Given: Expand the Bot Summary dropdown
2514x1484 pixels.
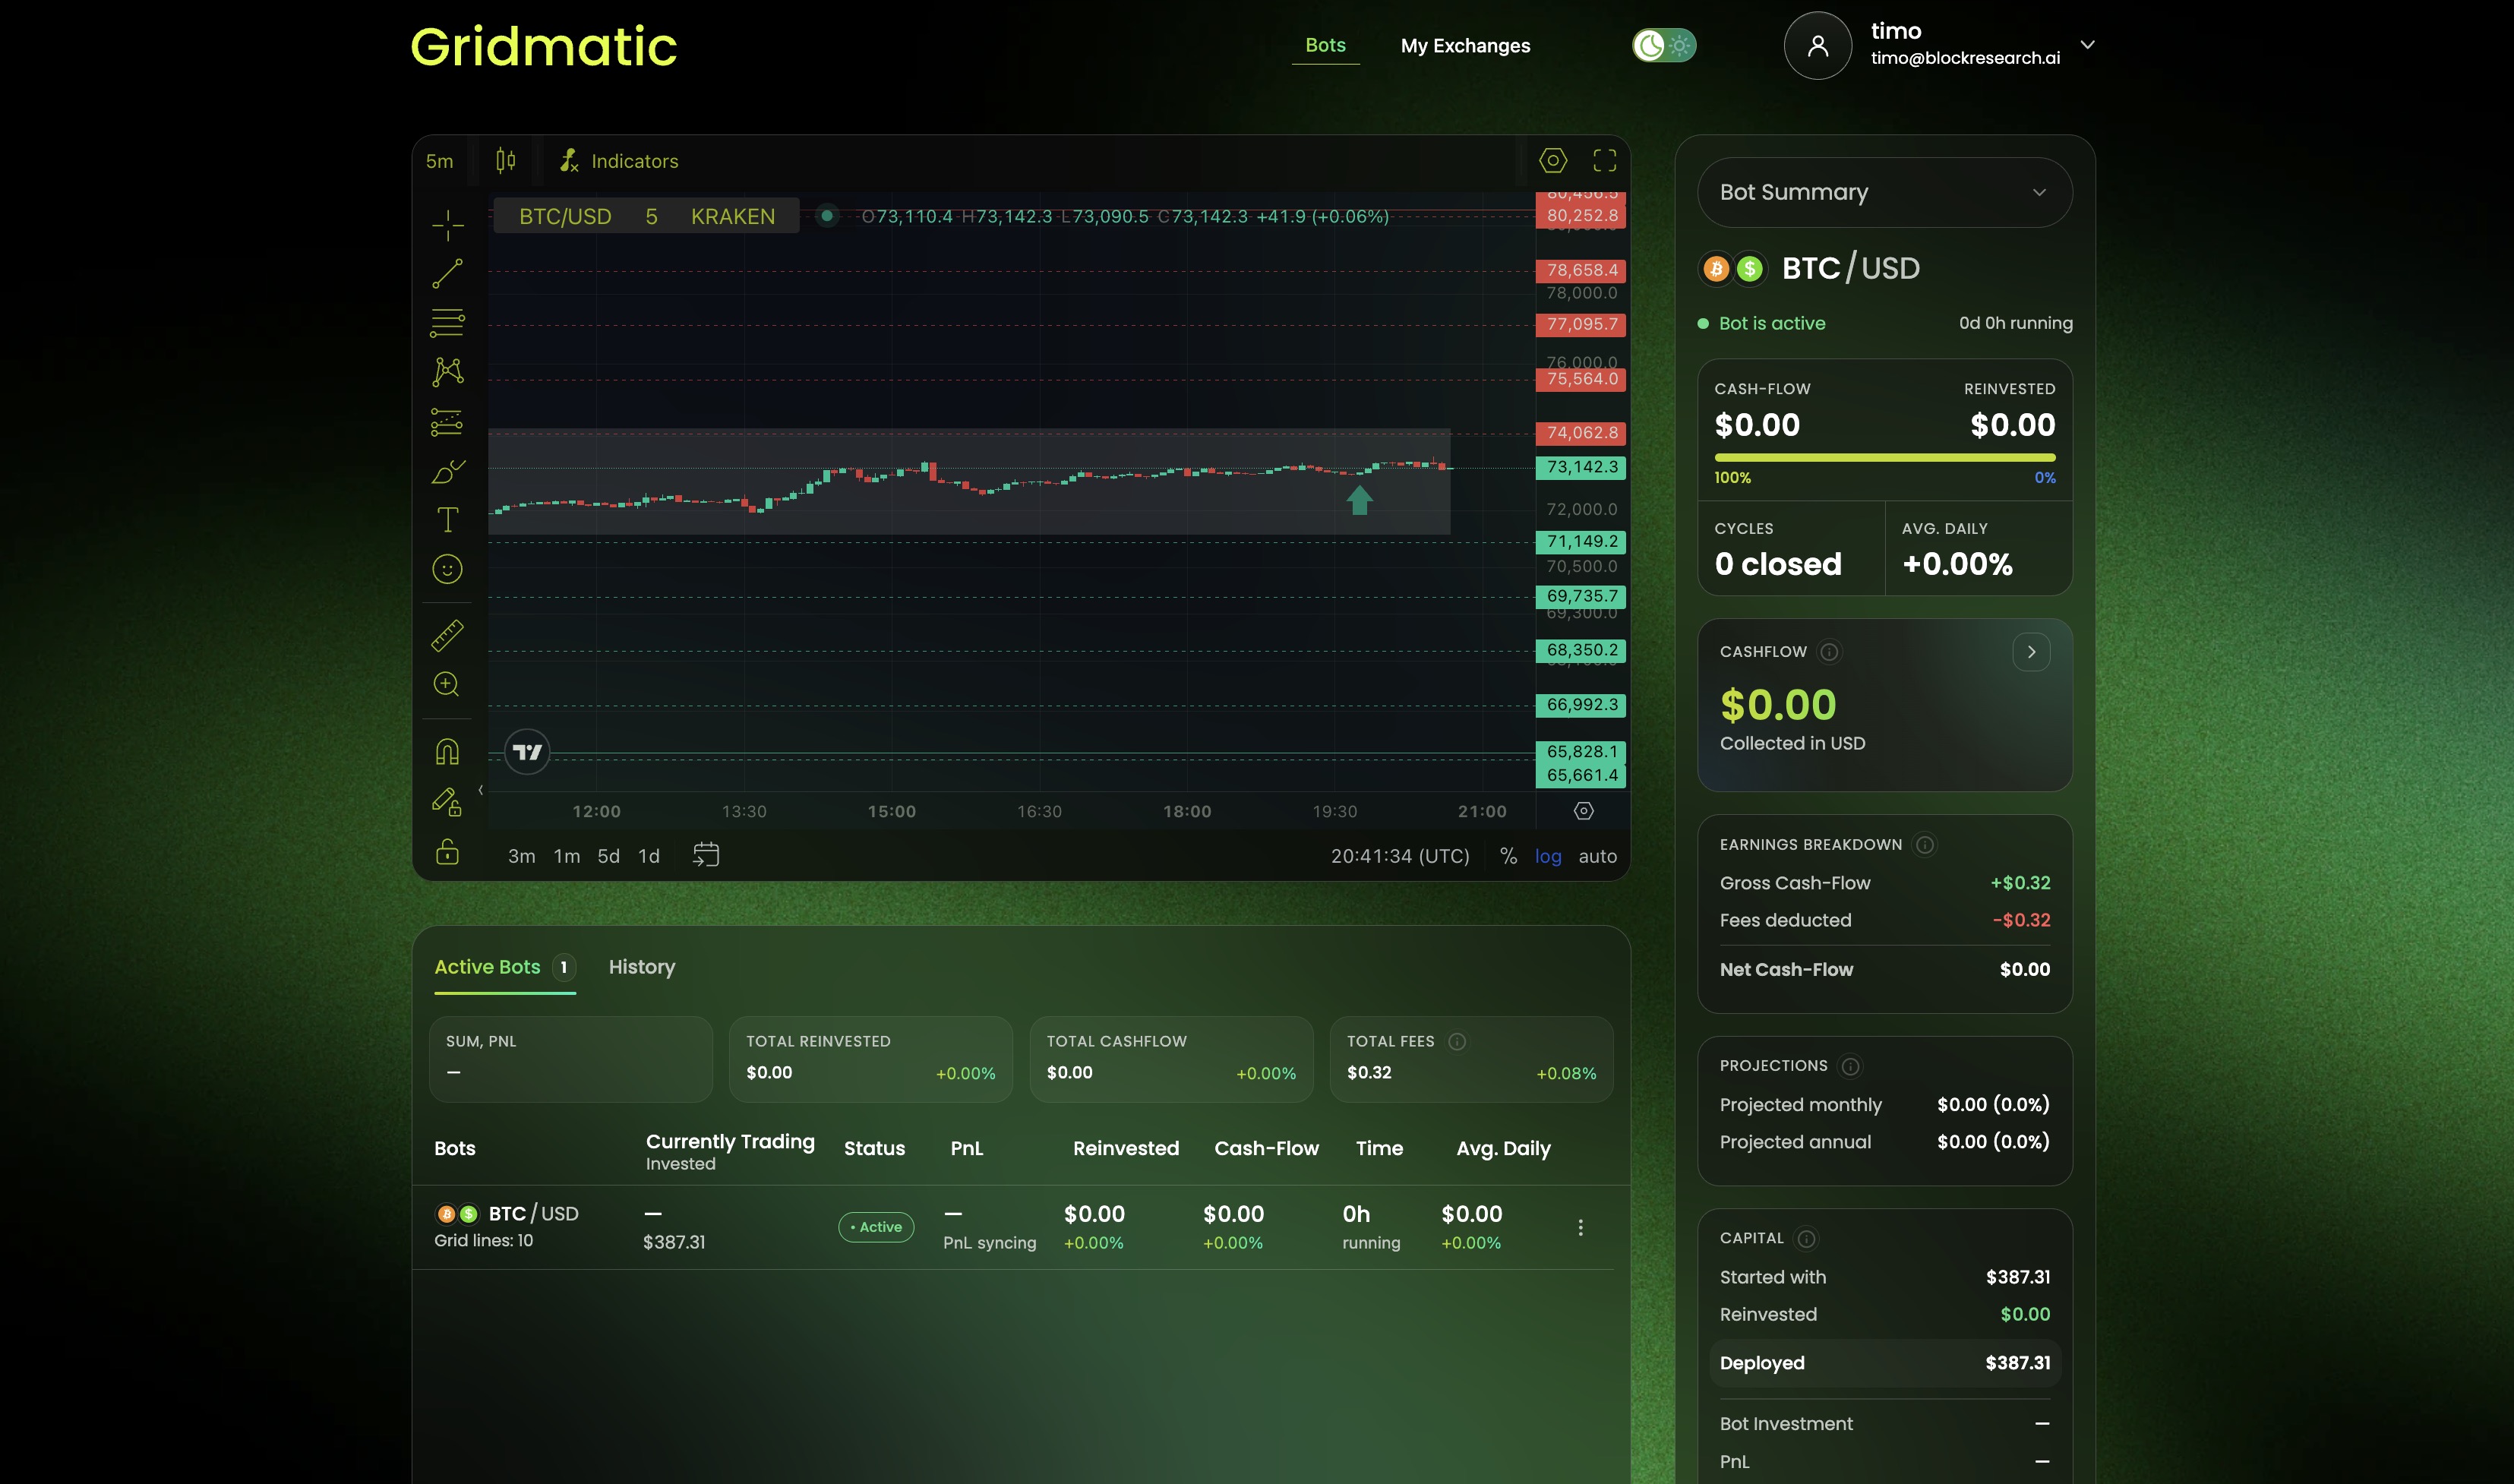Looking at the screenshot, I should (1884, 192).
